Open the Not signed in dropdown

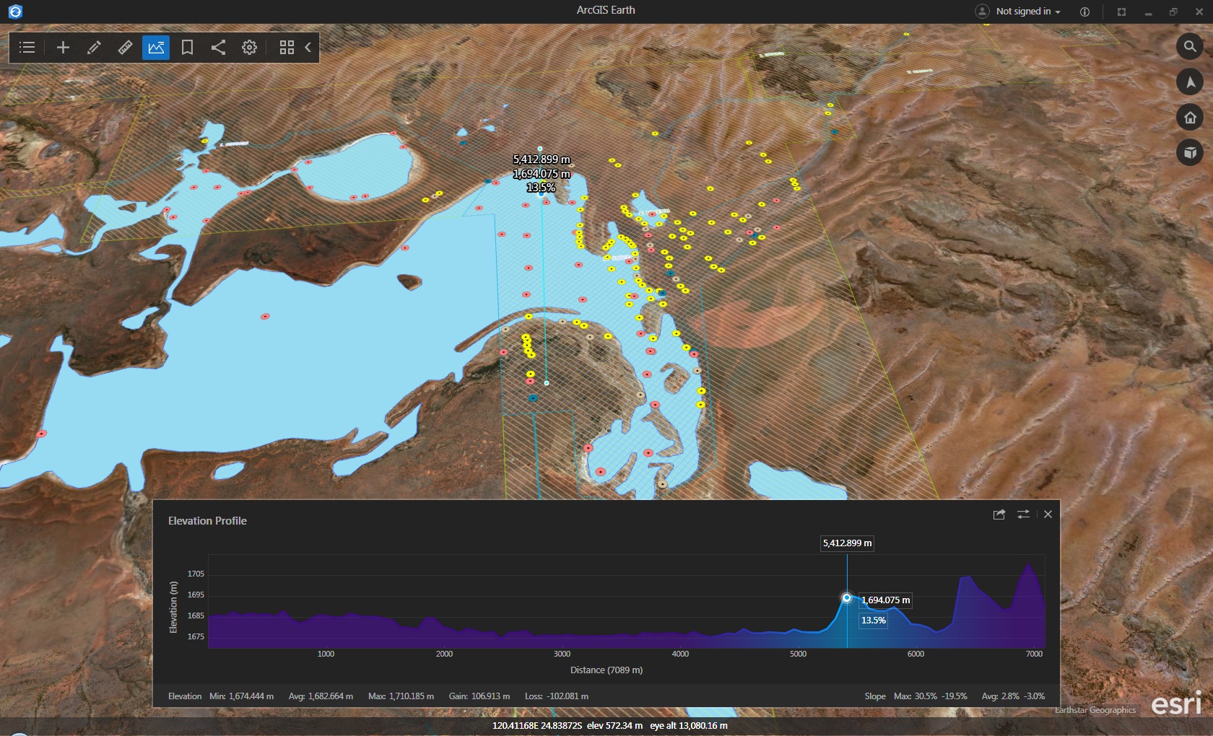tap(1028, 12)
